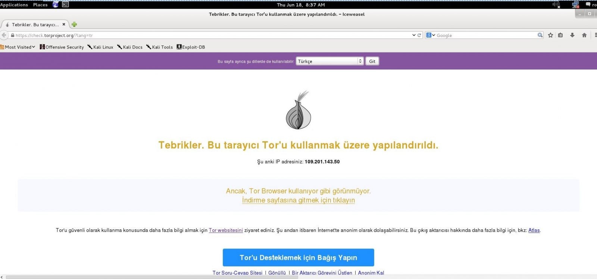Reload the page with the refresh icon

[419, 35]
